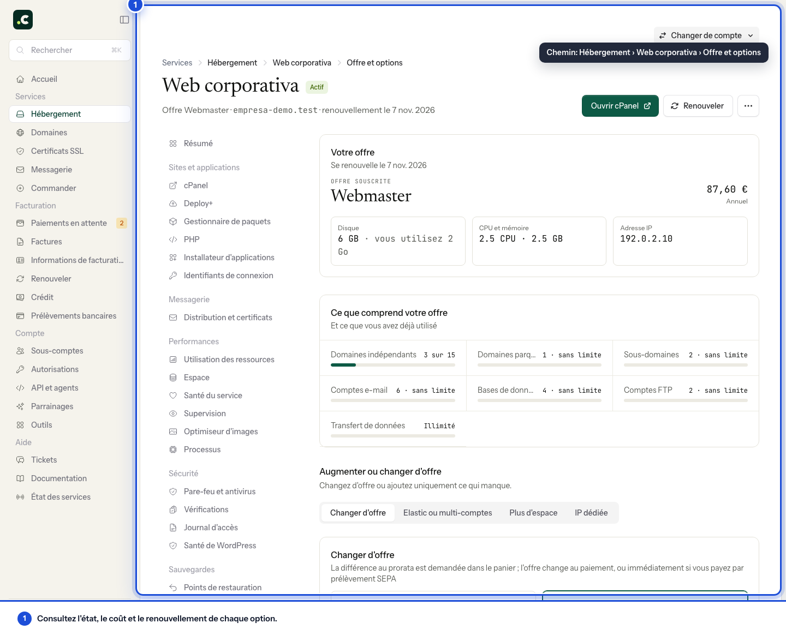The image size is (786, 635).
Task: Click the Parrainages sparkle icon
Action: (20, 406)
